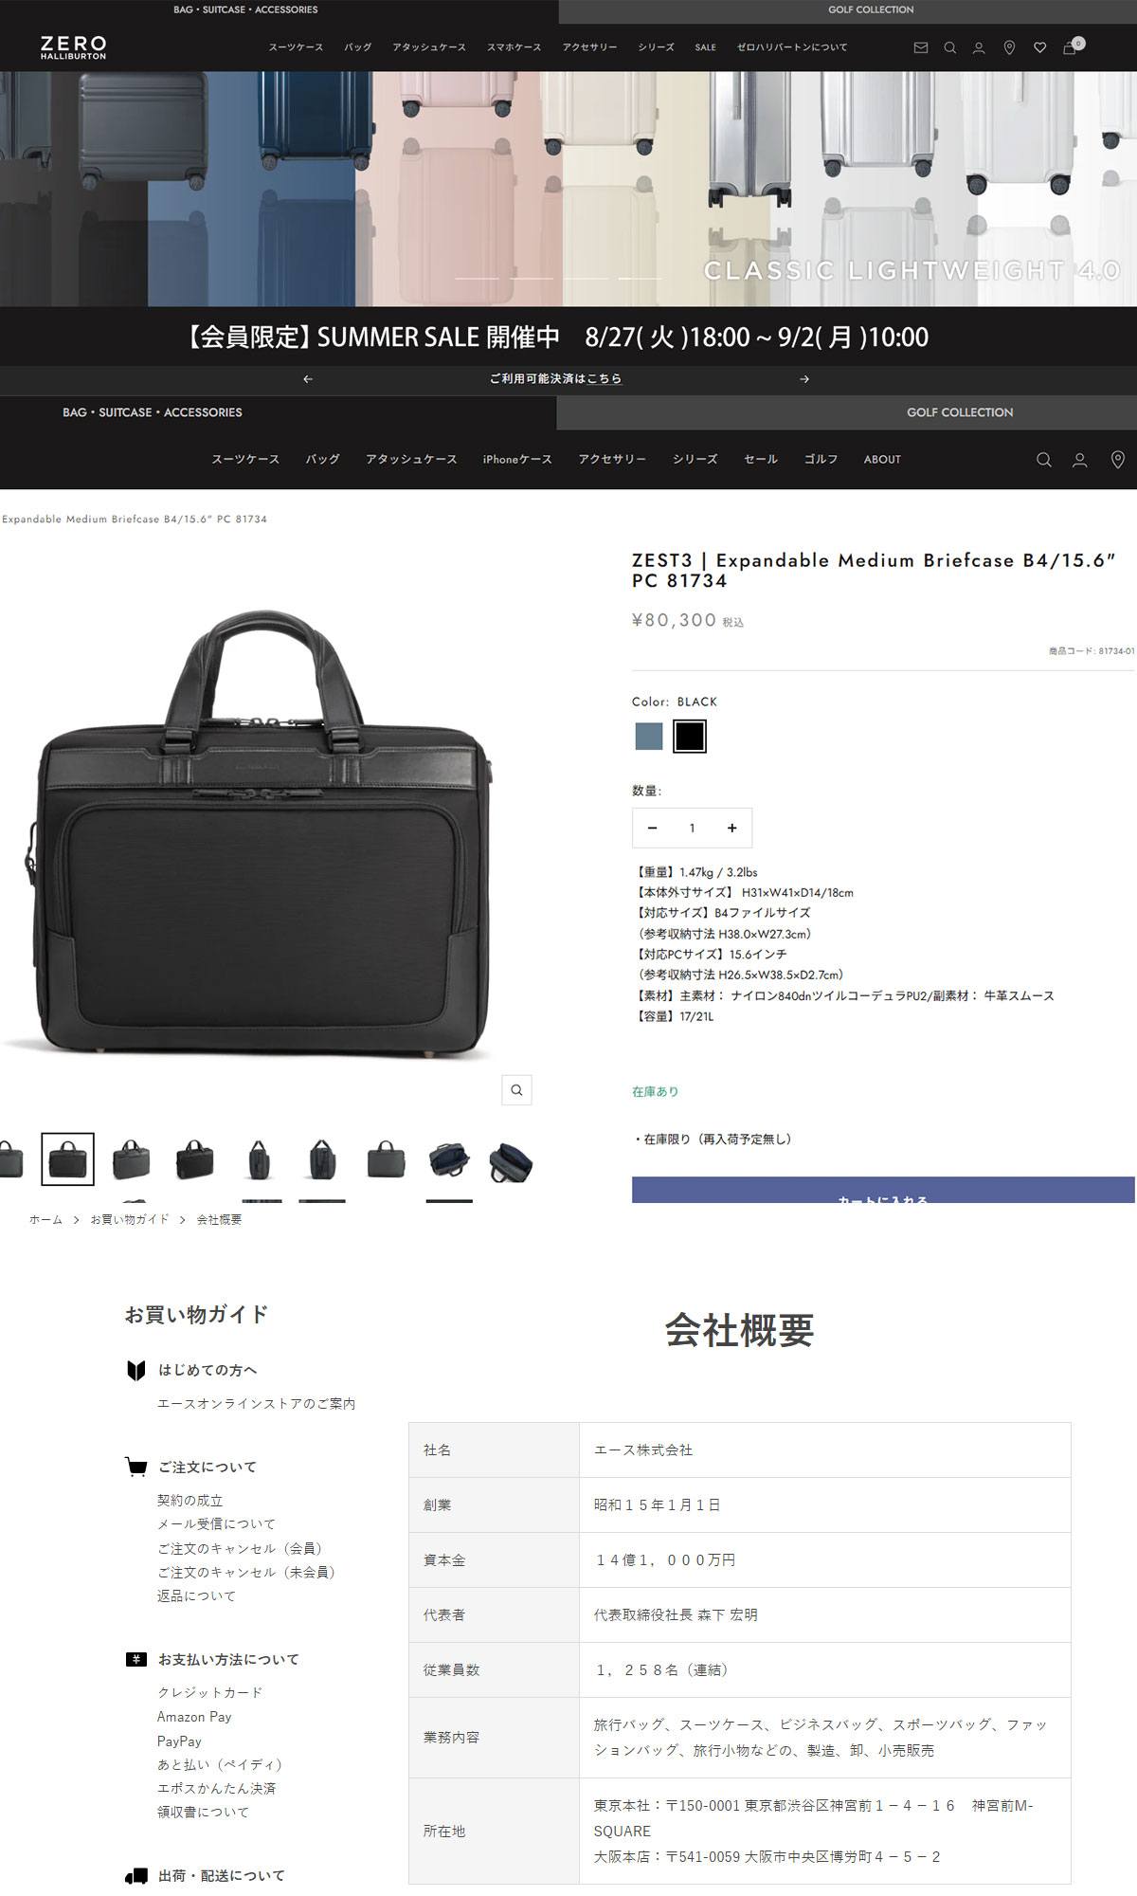Open the iPhoneケース menu item
1137x1896 pixels.
[517, 460]
